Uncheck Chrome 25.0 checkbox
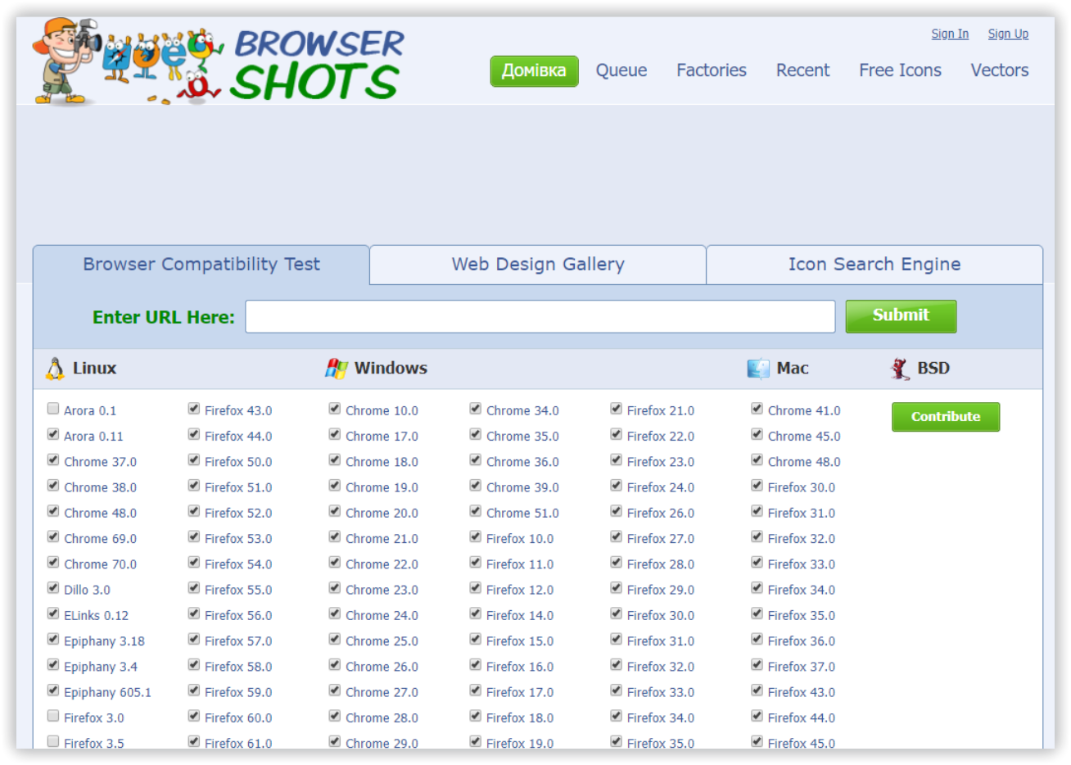1071x765 pixels. point(335,639)
